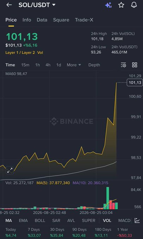Click the 1 Year change -%50,33
This screenshot has height=239, width=143.
[125, 235]
